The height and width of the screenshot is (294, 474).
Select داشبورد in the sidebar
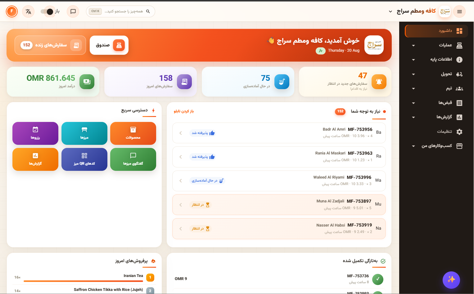436,31
